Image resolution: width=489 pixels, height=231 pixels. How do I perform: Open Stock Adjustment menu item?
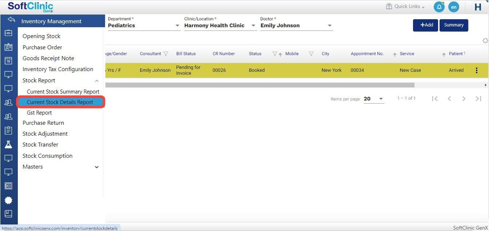pos(45,133)
